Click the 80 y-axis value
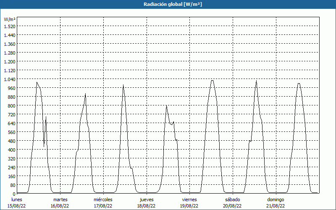Image resolution: width=336 pixels, height=210 pixels. [x=13, y=185]
